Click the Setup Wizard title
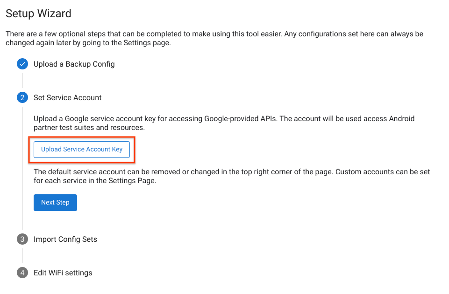 38,14
